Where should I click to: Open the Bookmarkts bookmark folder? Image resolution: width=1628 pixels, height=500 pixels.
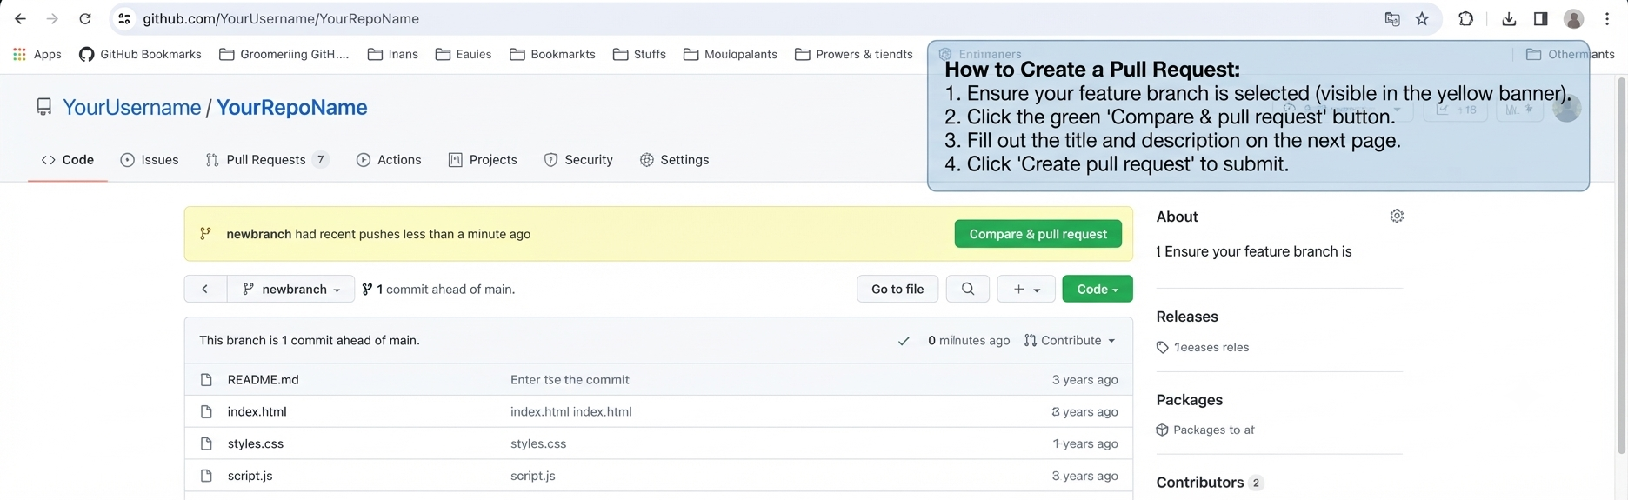(x=552, y=54)
